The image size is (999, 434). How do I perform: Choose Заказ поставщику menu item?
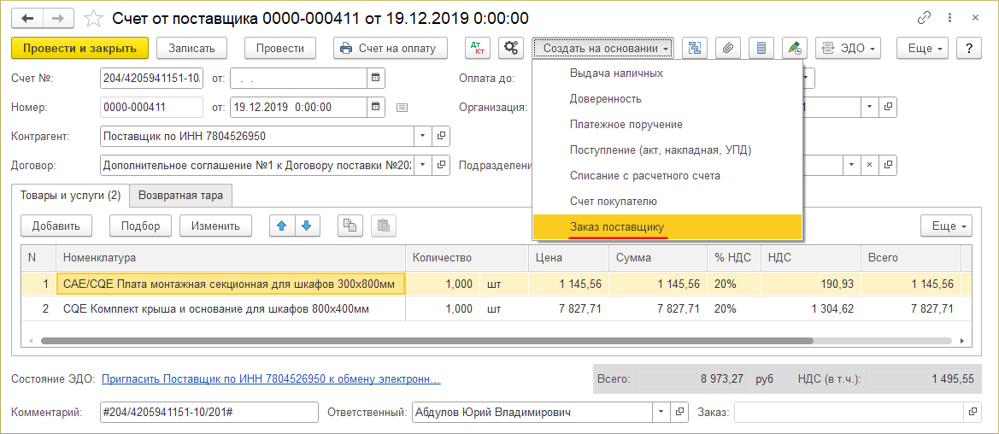pyautogui.click(x=667, y=227)
